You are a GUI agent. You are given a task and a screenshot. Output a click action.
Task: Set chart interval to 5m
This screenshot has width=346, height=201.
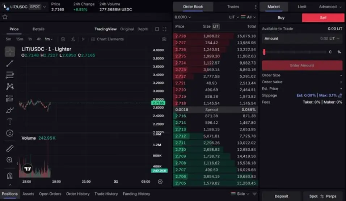8,39
